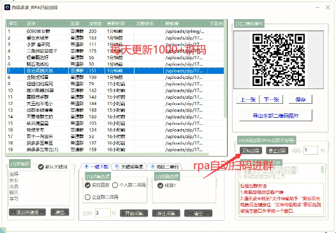The height and width of the screenshot is (233, 336).
Task: Select the keyword 学习 in list
Action: coord(14,199)
